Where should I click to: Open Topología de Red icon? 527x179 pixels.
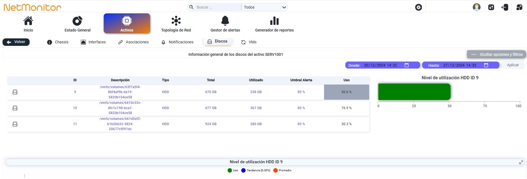click(x=176, y=21)
